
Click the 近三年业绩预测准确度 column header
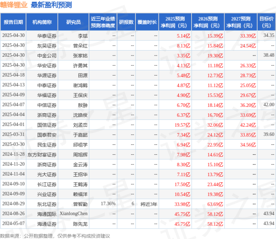pyautogui.click(x=103, y=22)
